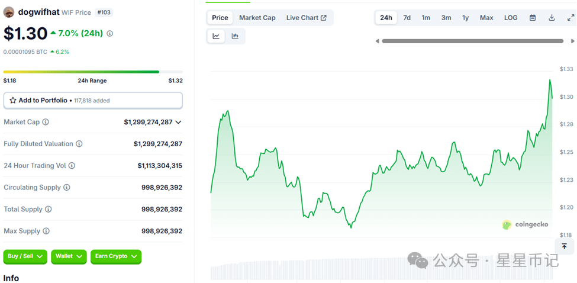
Task: Click the Market Cap info icon
Action: tap(45, 122)
